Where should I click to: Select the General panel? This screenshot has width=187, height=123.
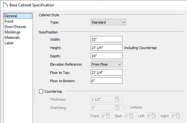(x=18, y=16)
